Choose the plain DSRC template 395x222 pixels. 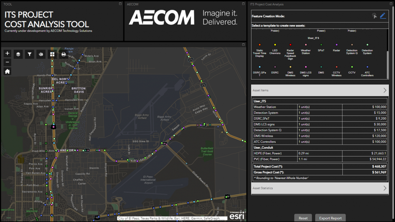(x=275, y=70)
